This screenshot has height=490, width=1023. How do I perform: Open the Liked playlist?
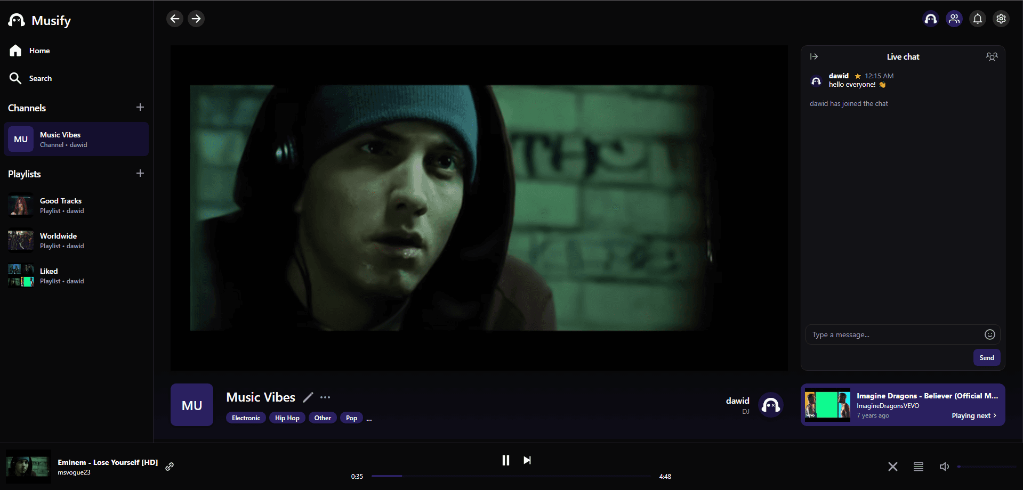[x=76, y=276]
